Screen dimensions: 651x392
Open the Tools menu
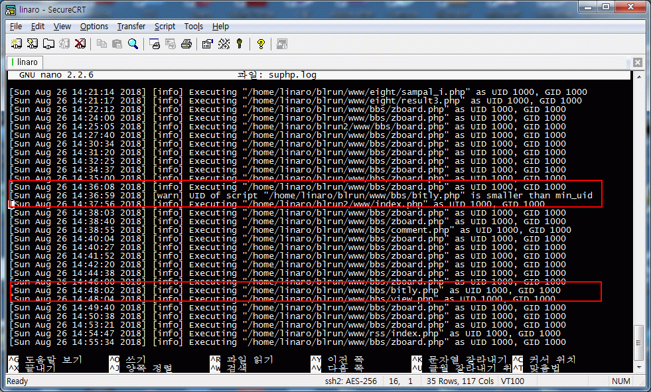pyautogui.click(x=194, y=27)
